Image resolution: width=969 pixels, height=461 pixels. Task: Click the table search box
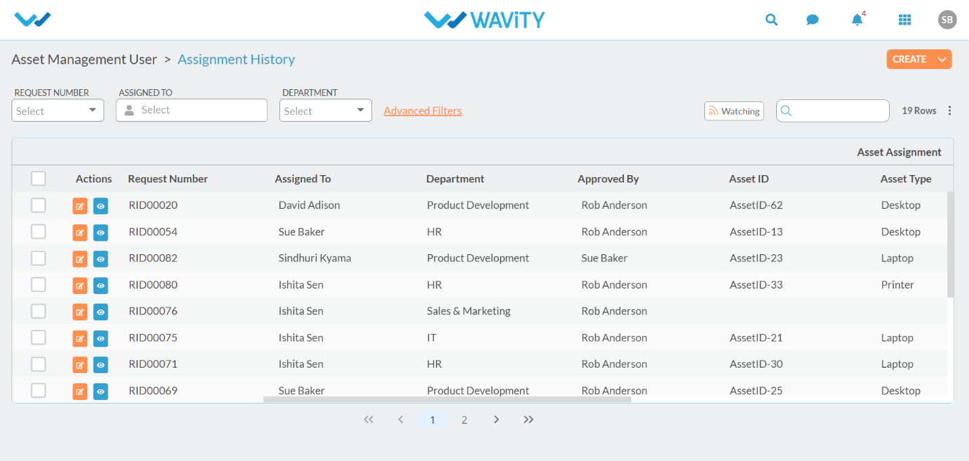click(x=832, y=111)
